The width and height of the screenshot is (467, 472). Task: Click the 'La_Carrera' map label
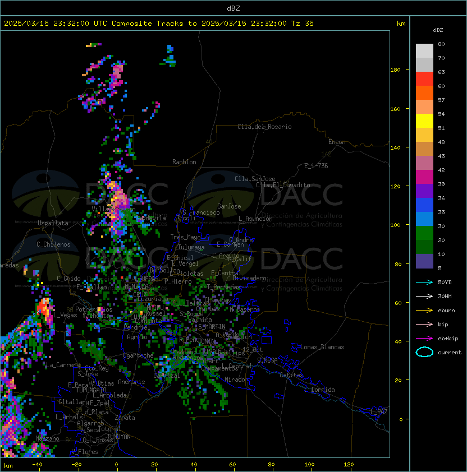[x=63, y=365]
